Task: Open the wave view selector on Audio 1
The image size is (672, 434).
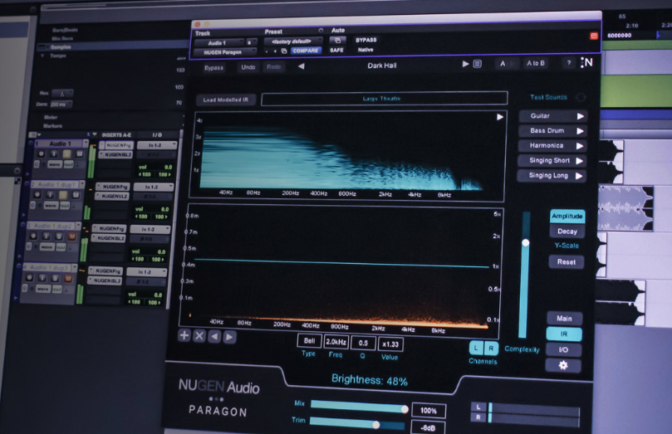Action: click(x=55, y=164)
